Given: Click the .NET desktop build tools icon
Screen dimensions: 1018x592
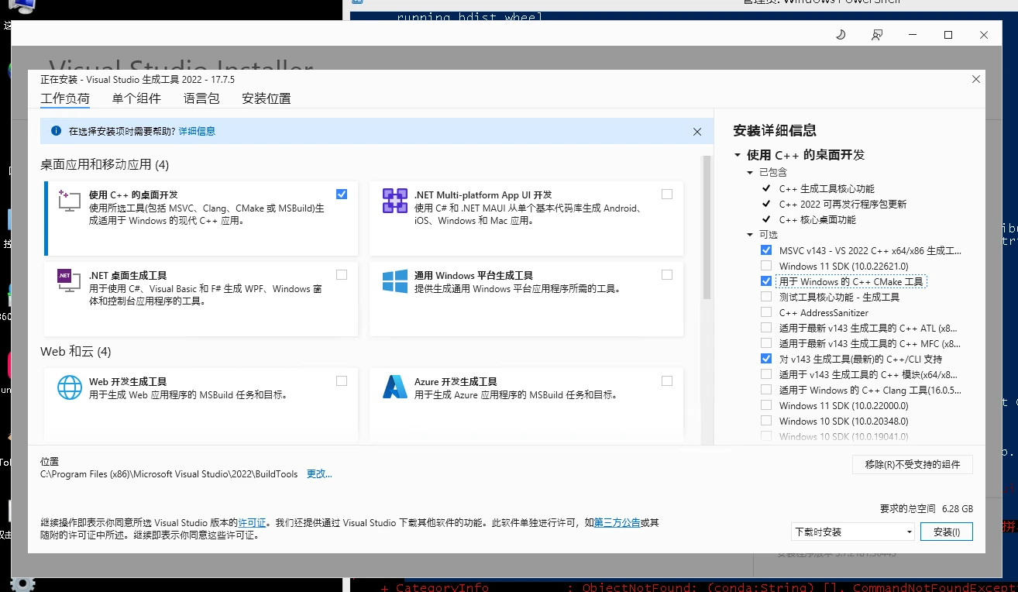Looking at the screenshot, I should (70, 281).
